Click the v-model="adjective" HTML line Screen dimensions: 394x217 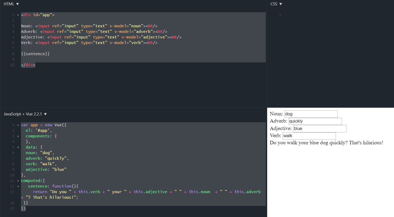101,37
